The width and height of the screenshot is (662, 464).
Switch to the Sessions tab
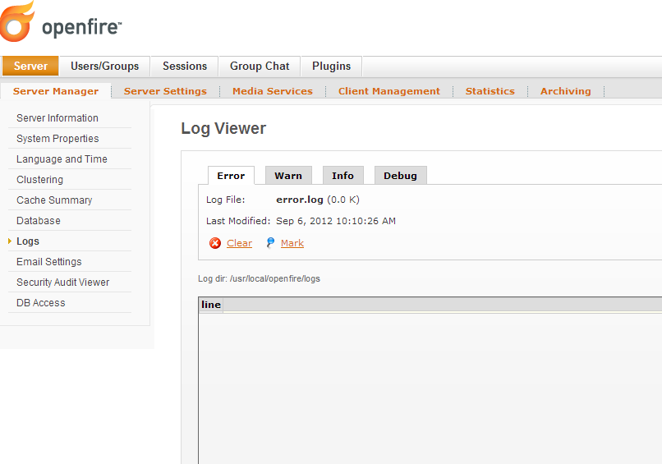(x=185, y=66)
